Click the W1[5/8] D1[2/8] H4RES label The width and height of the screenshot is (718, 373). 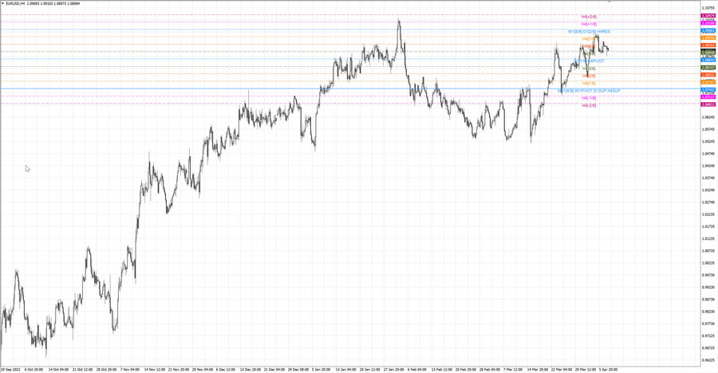[589, 32]
